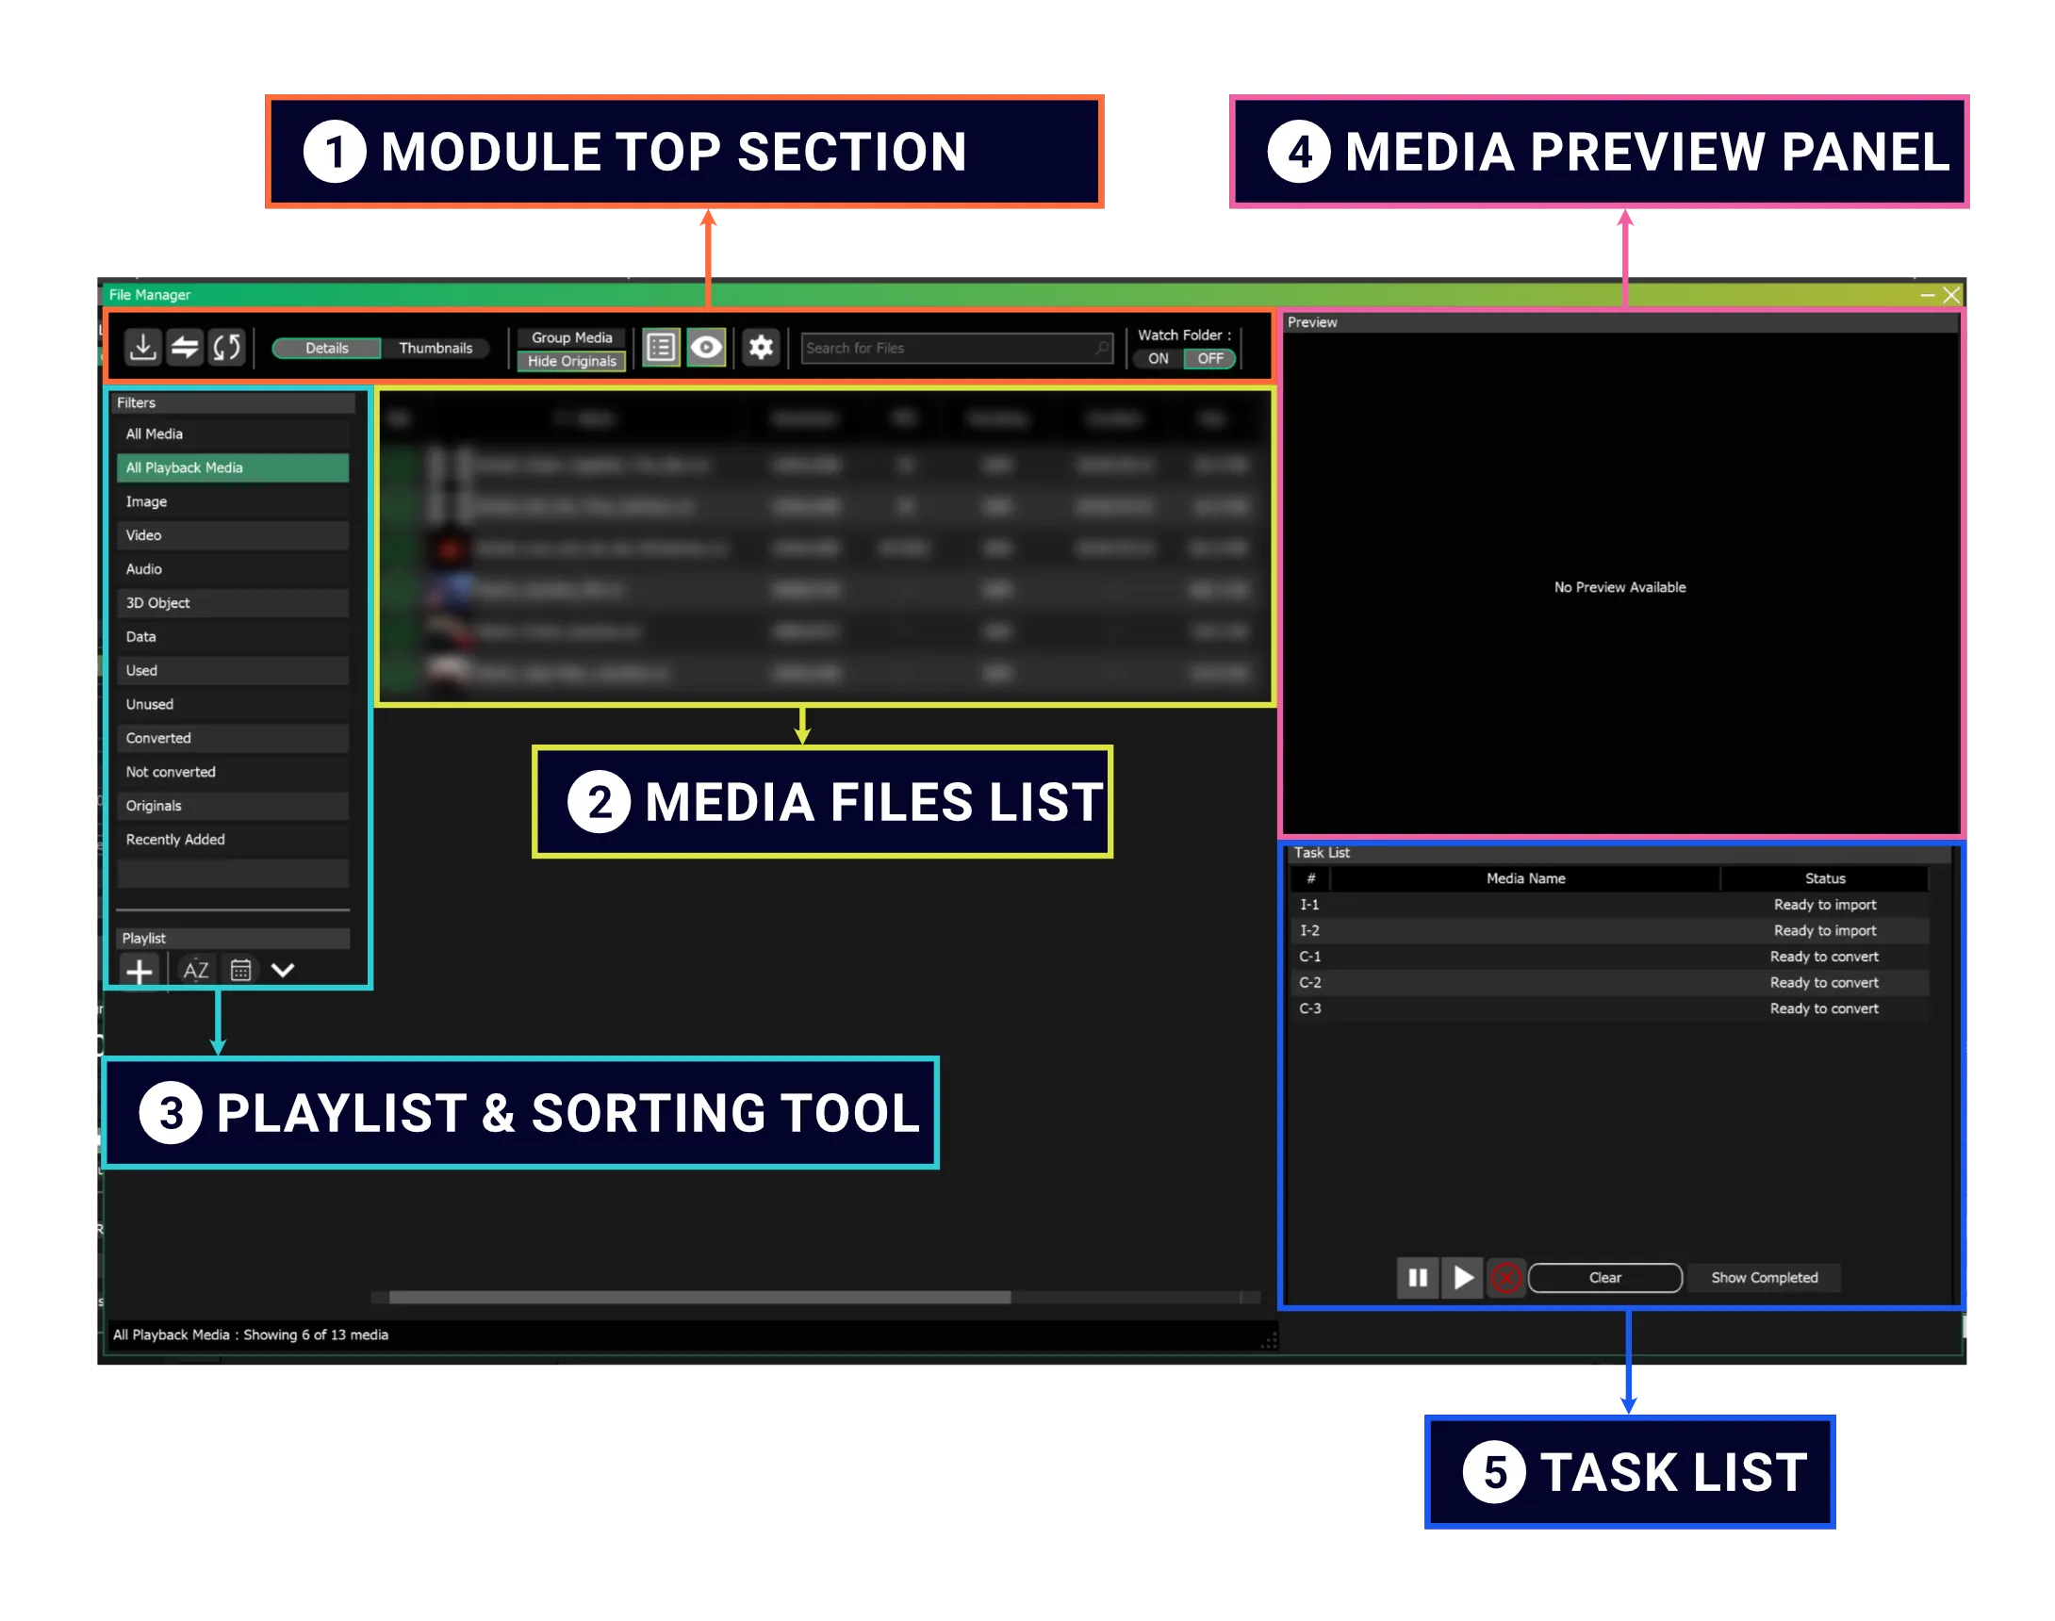Add a new playlist with plus icon
The height and width of the screenshot is (1621, 2055).
[140, 971]
